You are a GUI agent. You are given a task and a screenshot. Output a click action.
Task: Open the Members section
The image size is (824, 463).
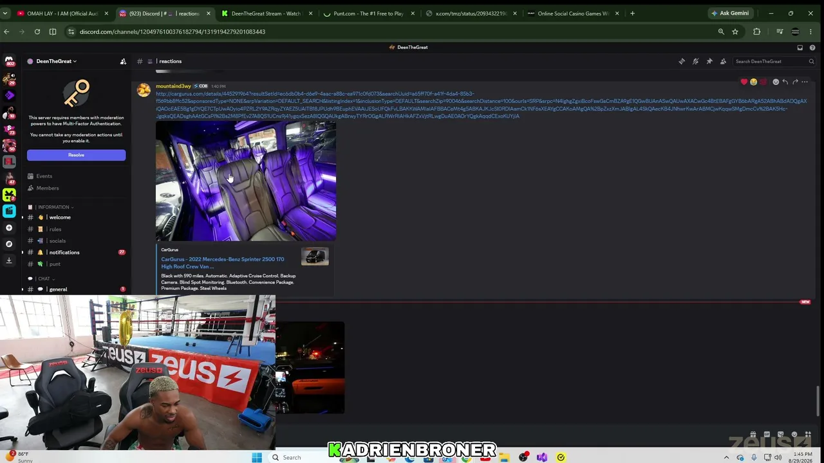[x=76, y=188]
